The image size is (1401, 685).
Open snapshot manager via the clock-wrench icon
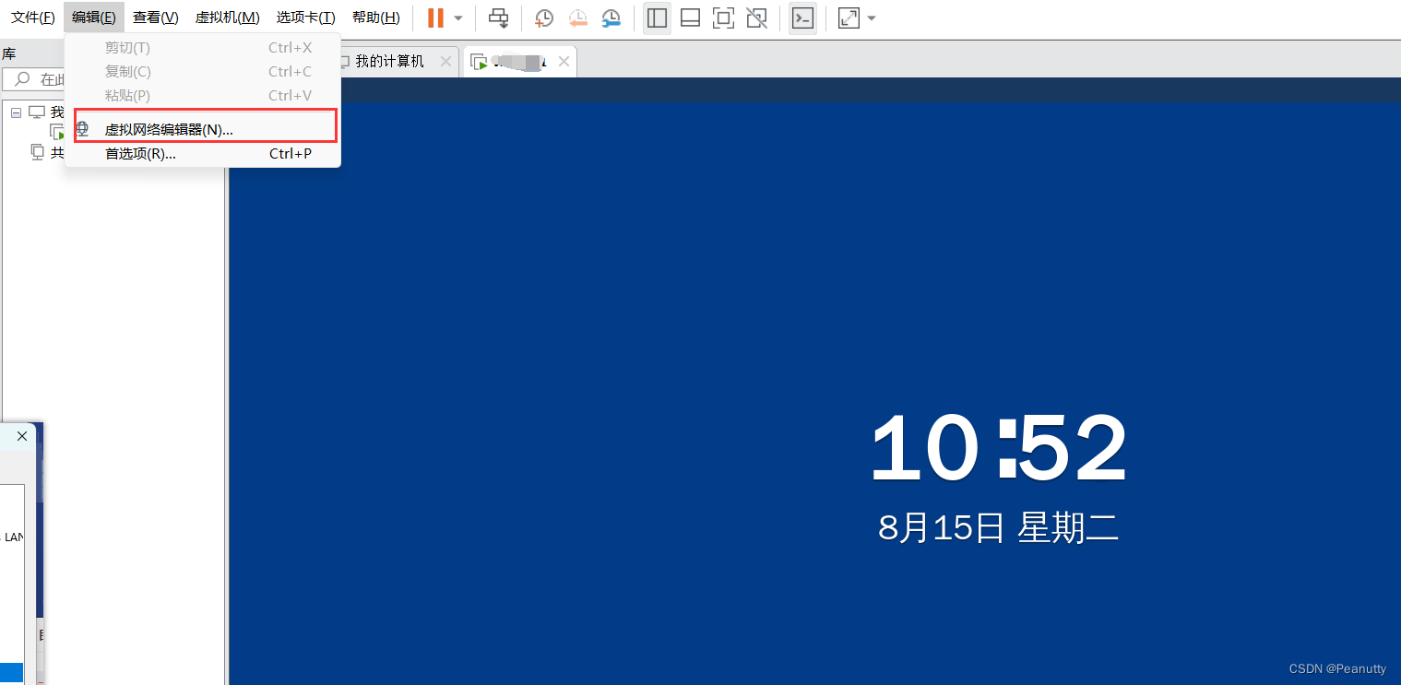click(611, 18)
